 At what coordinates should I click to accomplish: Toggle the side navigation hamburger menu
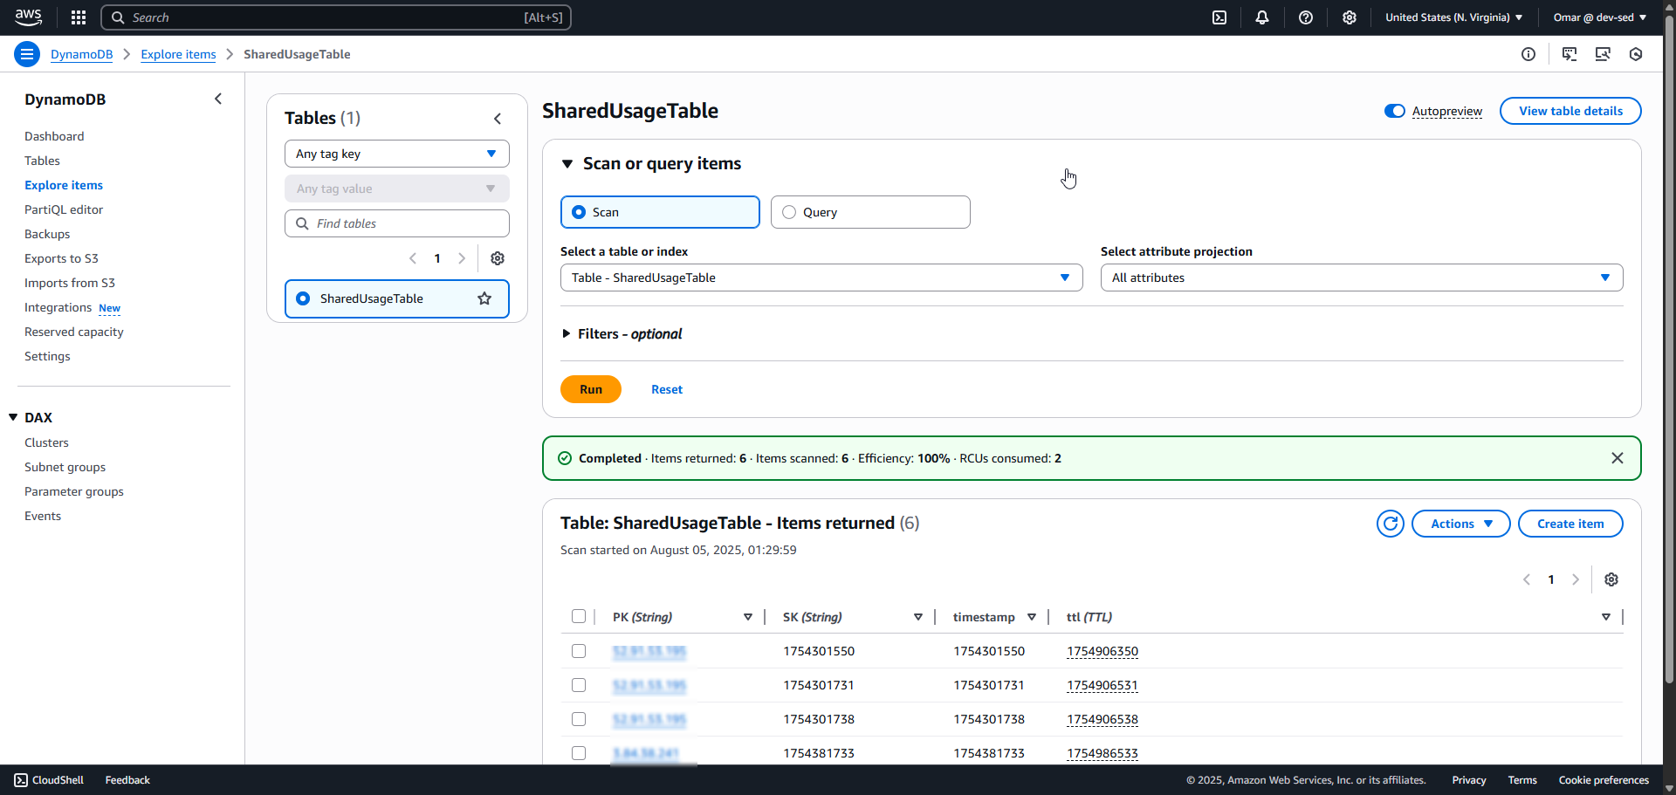27,54
